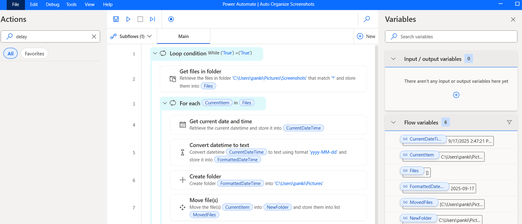The image size is (522, 224).
Task: Clear the 'delay' search text
Action: (94, 37)
